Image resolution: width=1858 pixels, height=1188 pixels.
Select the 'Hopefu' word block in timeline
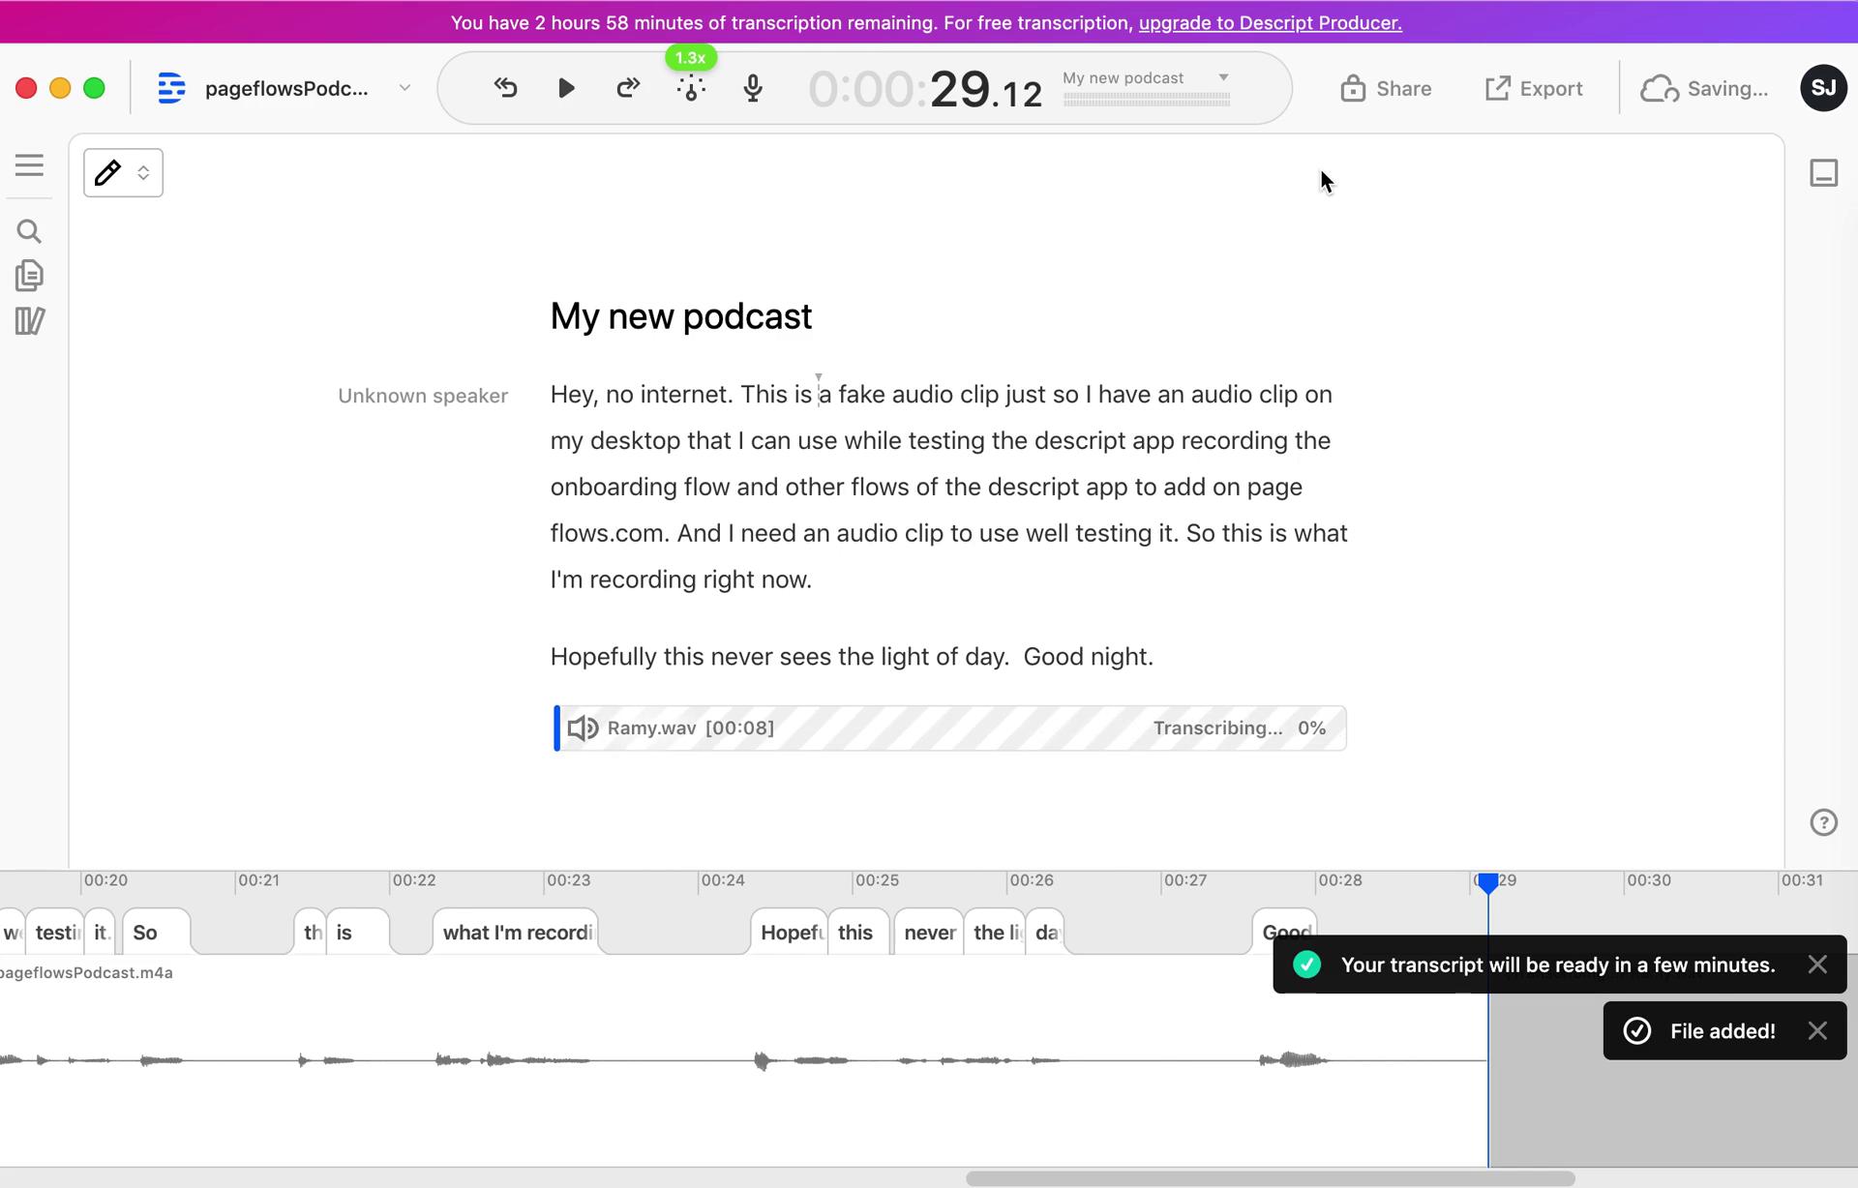point(790,933)
